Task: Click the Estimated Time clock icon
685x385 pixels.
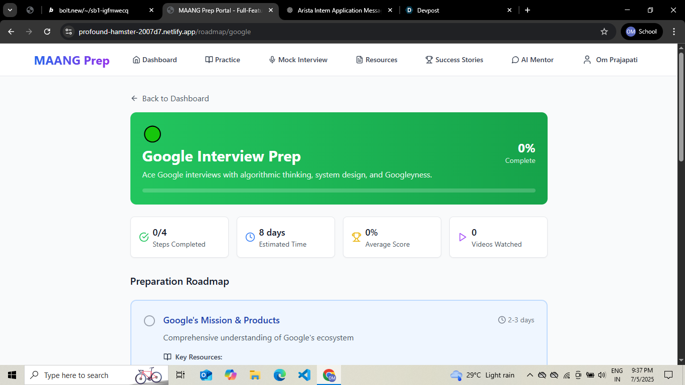Action: click(x=250, y=237)
